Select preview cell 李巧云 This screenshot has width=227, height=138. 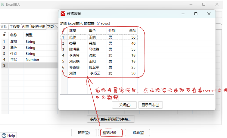(95, 73)
